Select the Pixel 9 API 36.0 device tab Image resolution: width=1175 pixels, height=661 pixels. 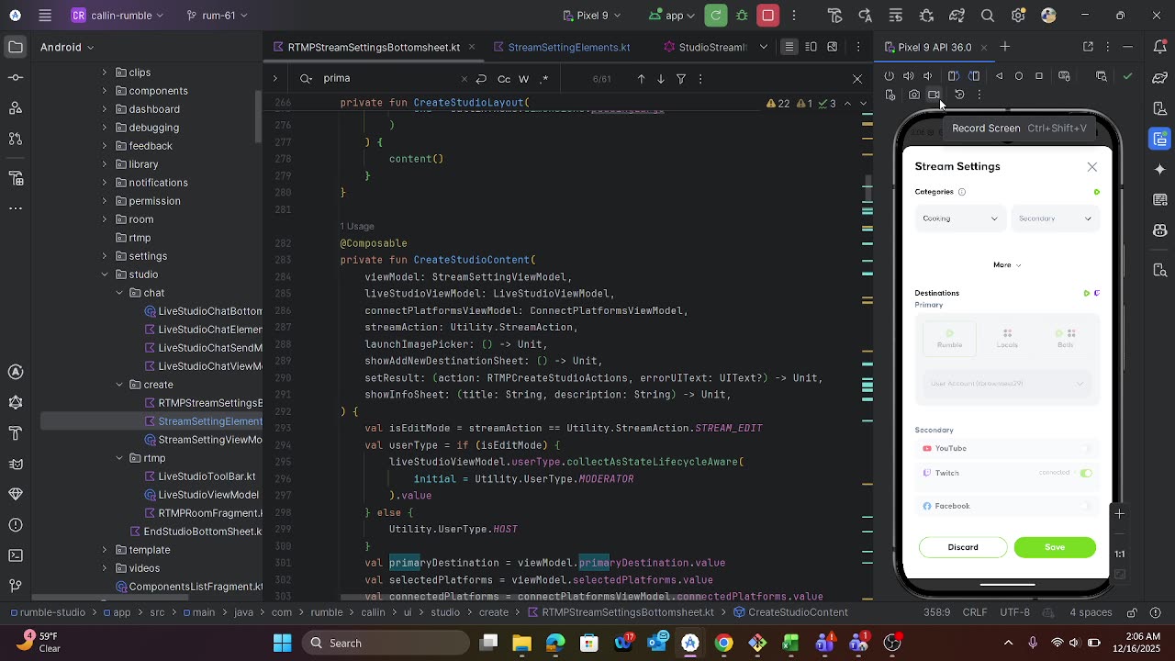pyautogui.click(x=934, y=47)
